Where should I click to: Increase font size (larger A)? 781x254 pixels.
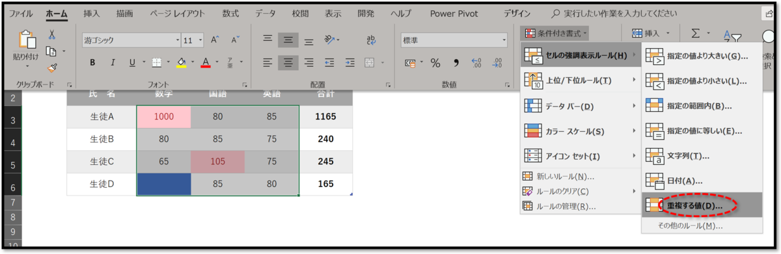[x=215, y=40]
